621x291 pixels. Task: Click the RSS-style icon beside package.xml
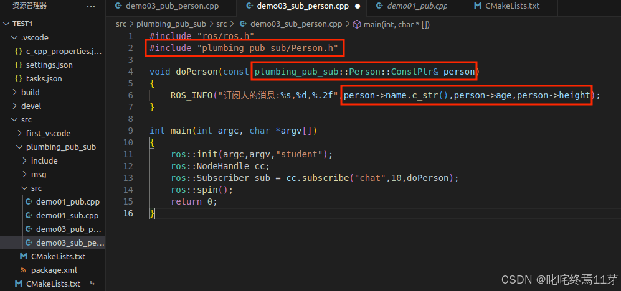pos(24,270)
